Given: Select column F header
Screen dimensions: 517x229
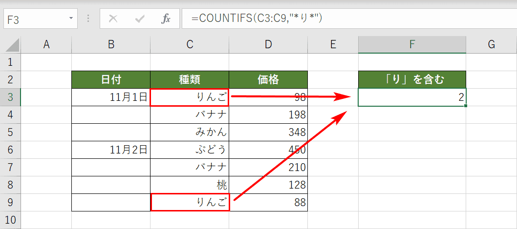Looking at the screenshot, I should click(412, 44).
